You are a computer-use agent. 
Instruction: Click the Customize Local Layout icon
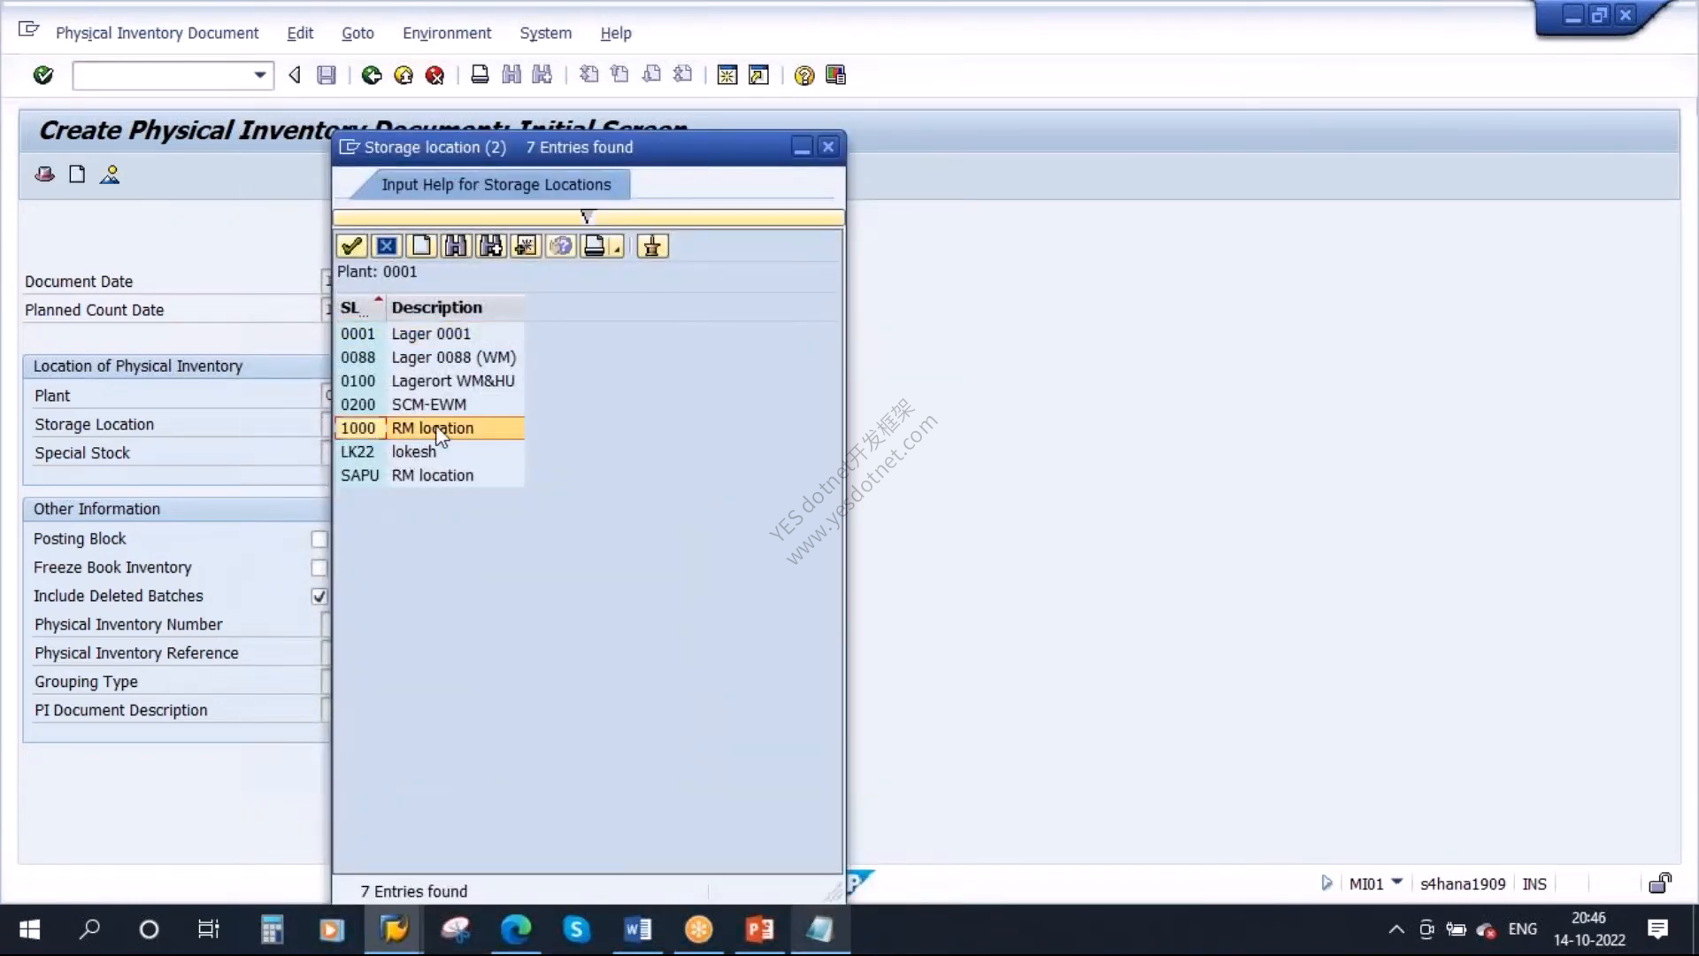pos(835,75)
